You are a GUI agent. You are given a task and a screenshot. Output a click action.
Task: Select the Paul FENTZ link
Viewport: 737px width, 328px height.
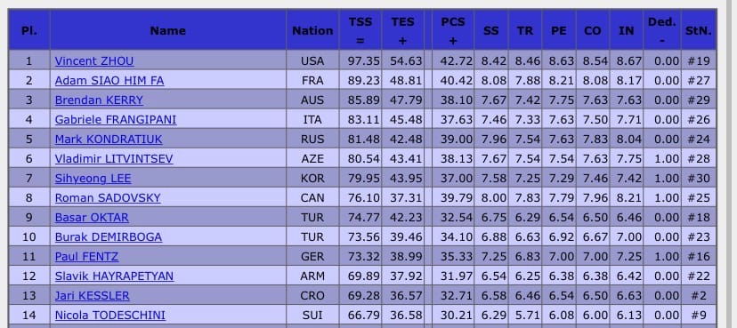[x=86, y=257]
